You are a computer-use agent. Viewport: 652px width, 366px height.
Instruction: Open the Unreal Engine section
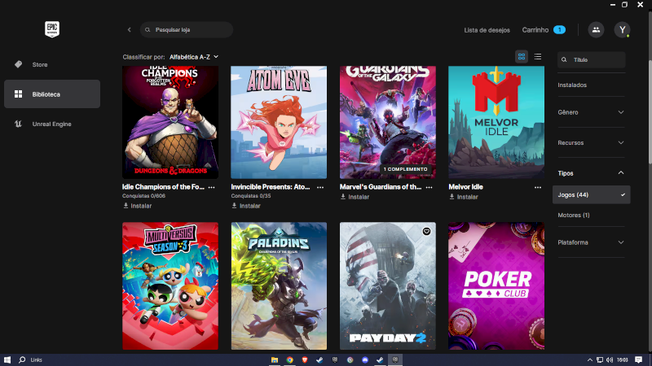[52, 124]
